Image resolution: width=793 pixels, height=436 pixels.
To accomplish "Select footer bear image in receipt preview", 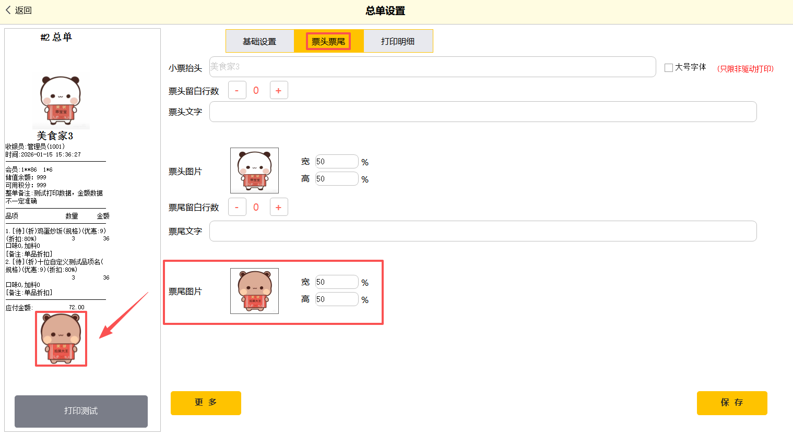I will coord(61,338).
